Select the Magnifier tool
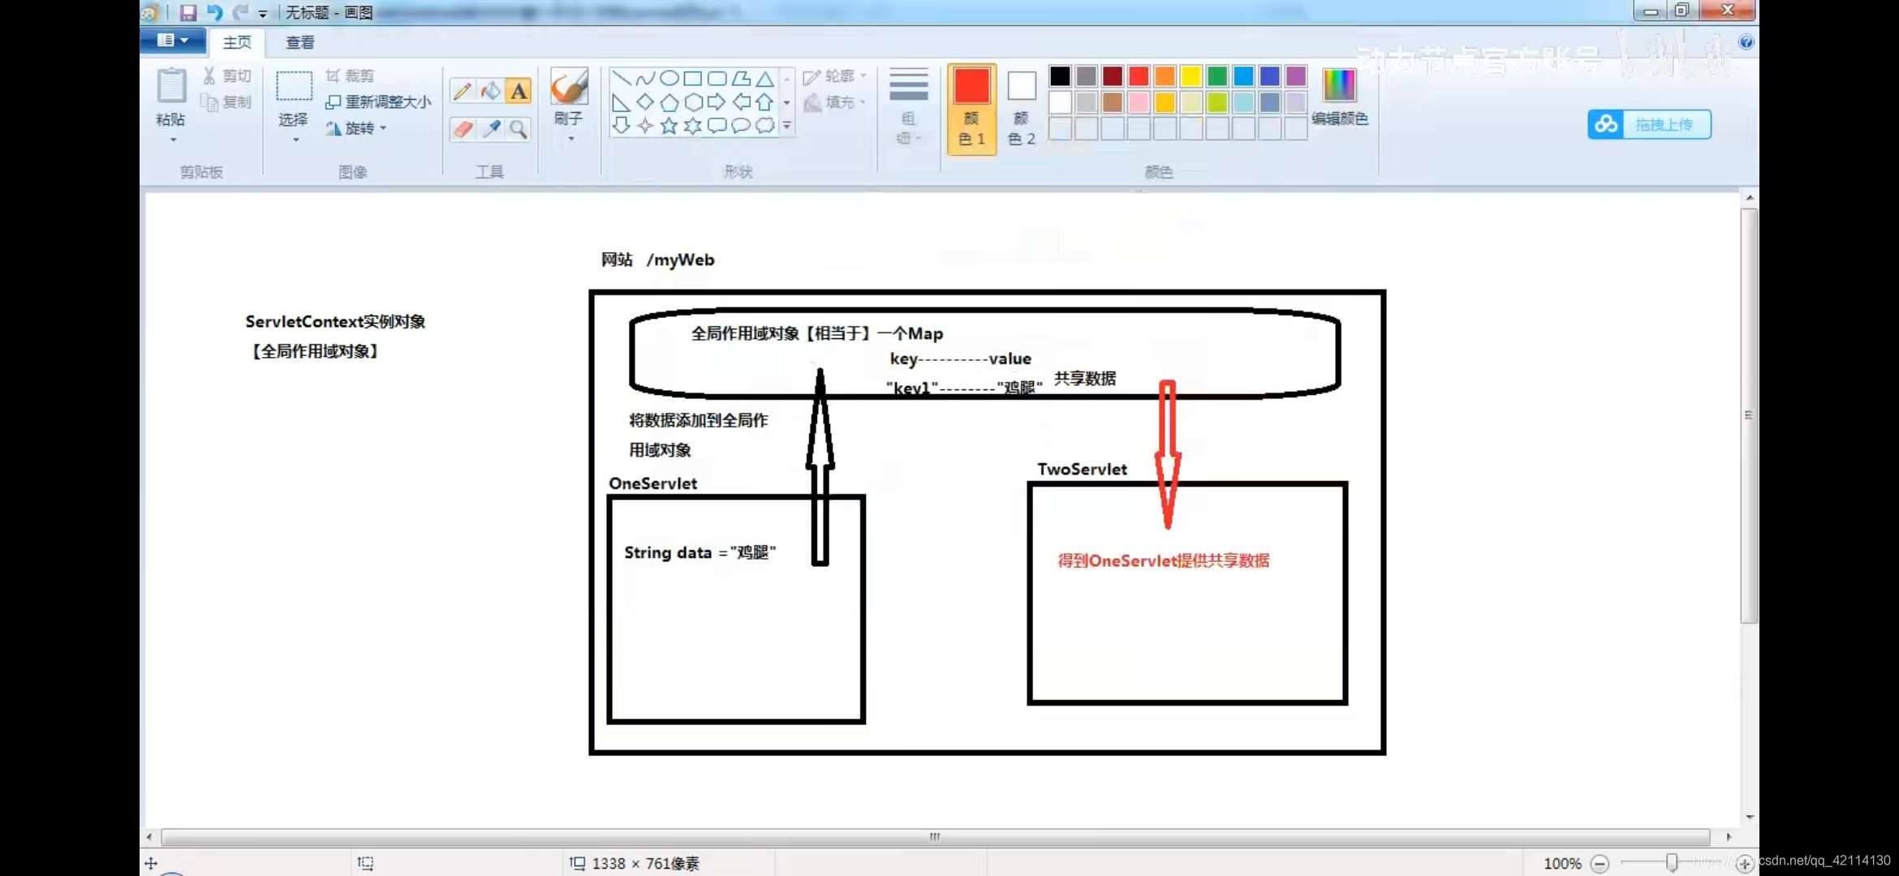 point(519,129)
